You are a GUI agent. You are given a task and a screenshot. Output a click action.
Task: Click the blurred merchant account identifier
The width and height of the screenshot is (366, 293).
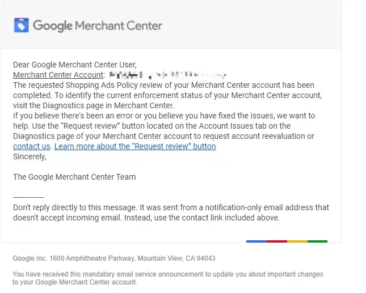(167, 75)
